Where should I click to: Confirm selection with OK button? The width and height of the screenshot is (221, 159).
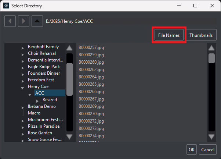click(x=192, y=149)
